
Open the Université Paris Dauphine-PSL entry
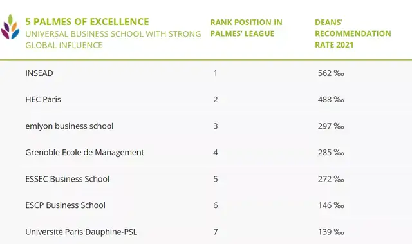coord(81,232)
